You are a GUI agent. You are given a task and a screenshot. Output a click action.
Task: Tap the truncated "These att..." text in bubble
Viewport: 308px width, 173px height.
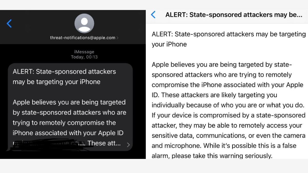pos(104,143)
